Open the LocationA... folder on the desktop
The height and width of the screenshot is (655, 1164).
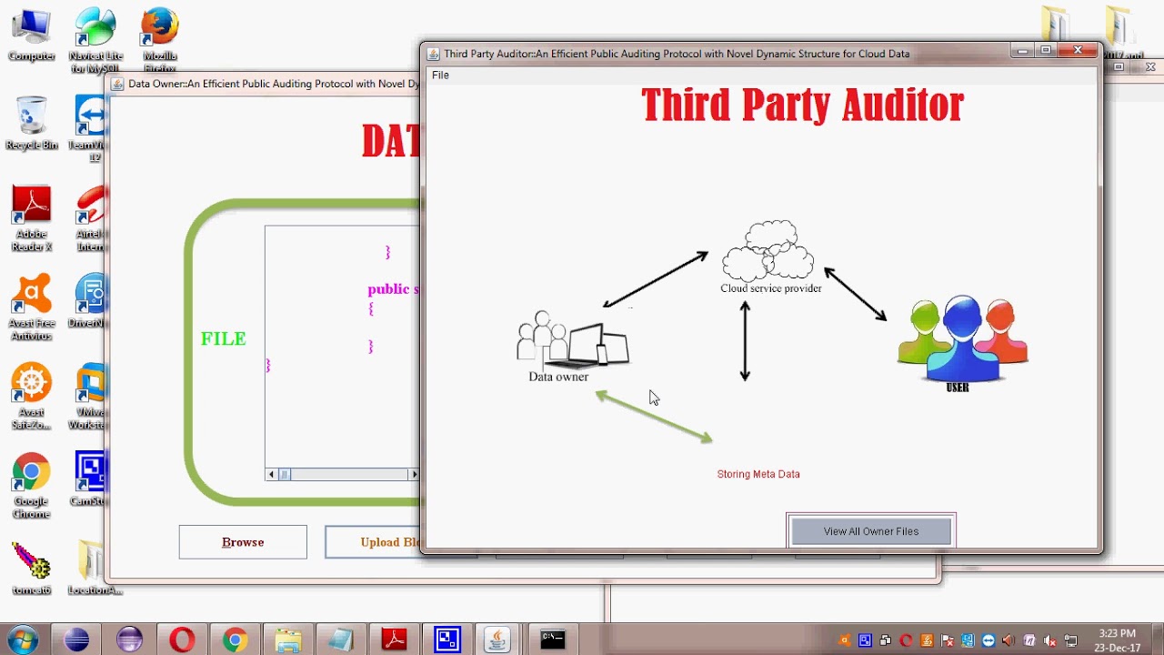95,569
